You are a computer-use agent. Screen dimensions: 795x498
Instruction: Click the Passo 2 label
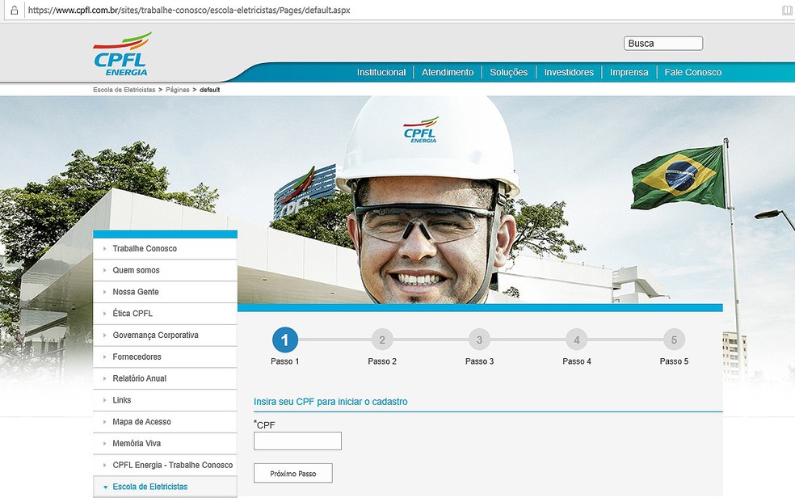pyautogui.click(x=382, y=361)
